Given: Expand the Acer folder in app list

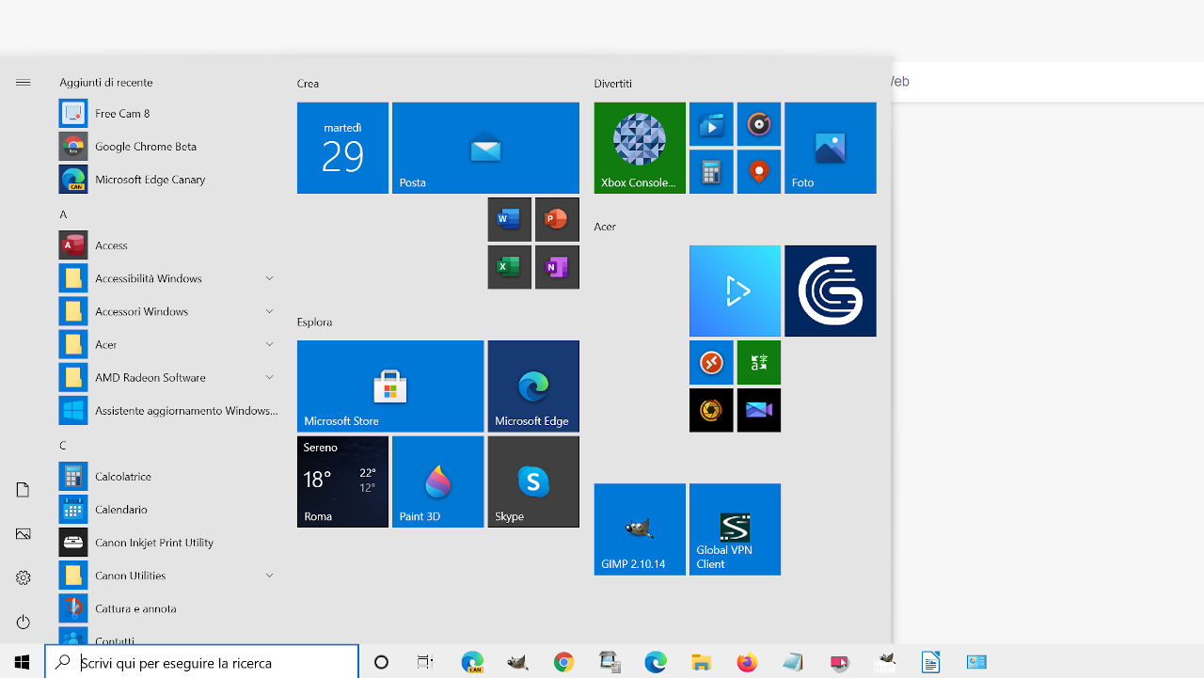Looking at the screenshot, I should point(168,344).
